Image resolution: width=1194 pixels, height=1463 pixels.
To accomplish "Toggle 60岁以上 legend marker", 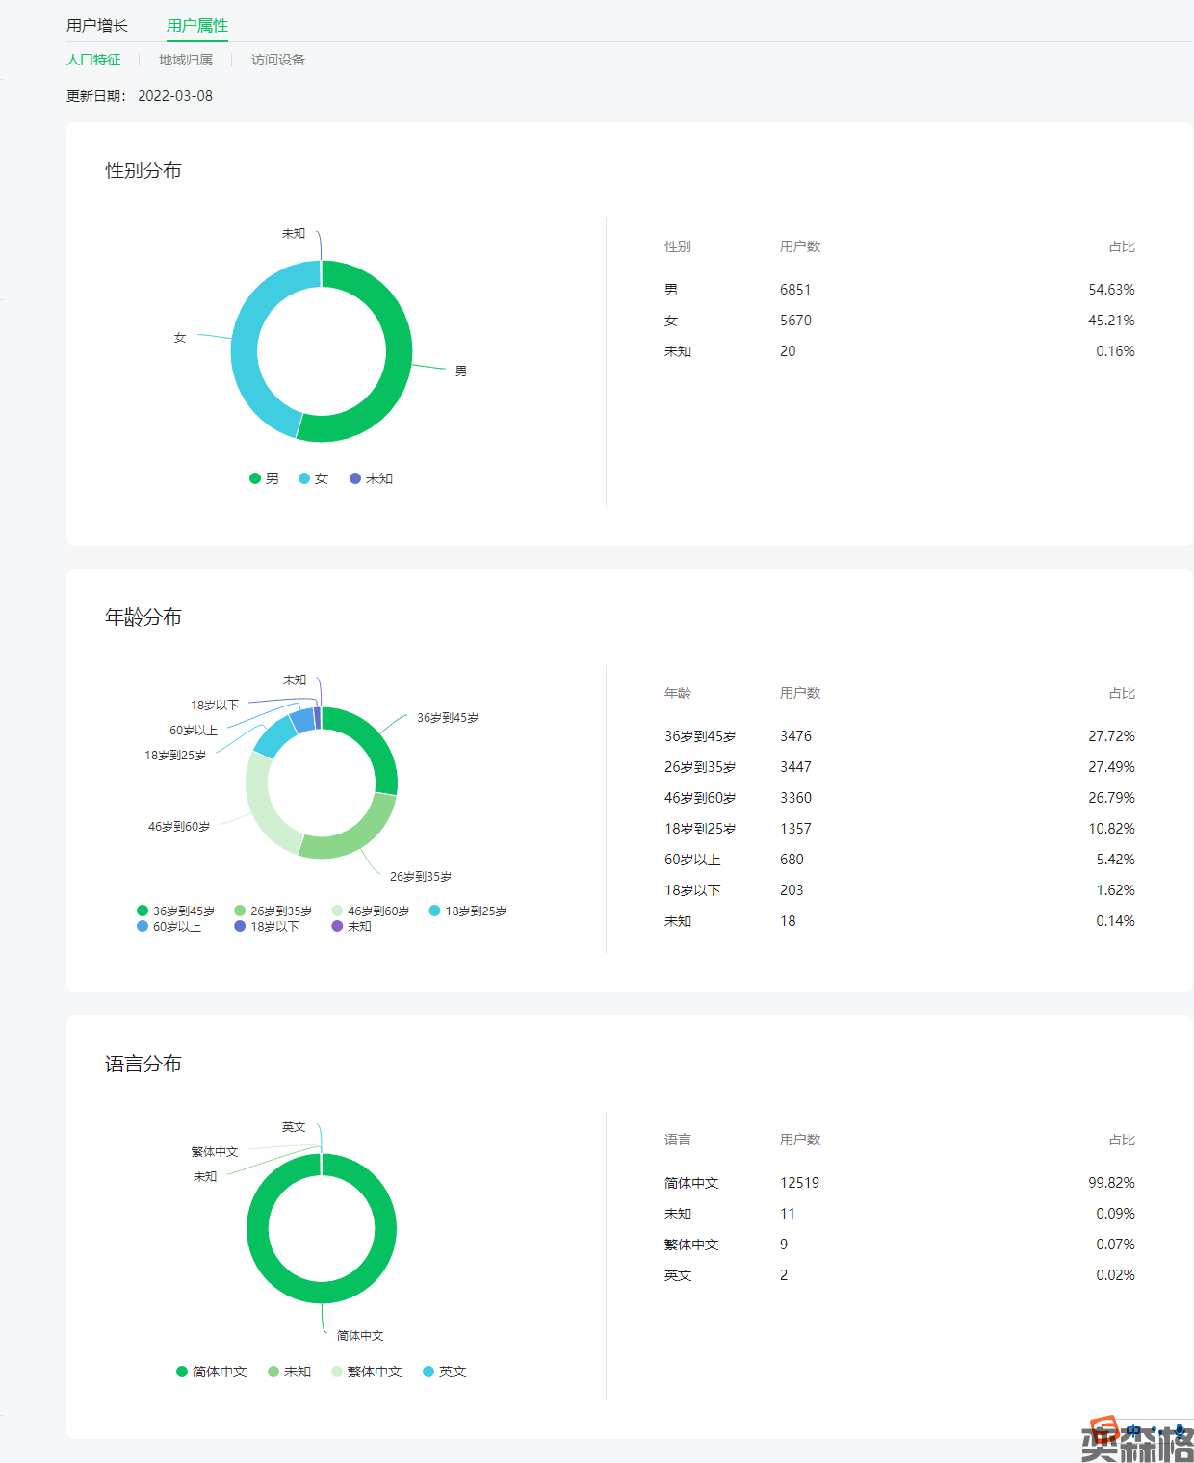I will (x=143, y=926).
